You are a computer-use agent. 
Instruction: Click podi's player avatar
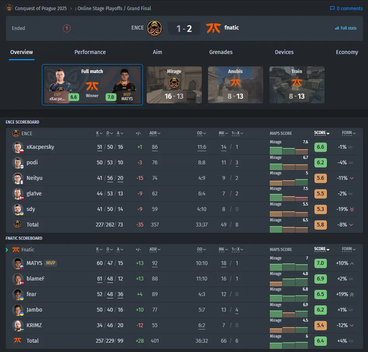point(18,163)
